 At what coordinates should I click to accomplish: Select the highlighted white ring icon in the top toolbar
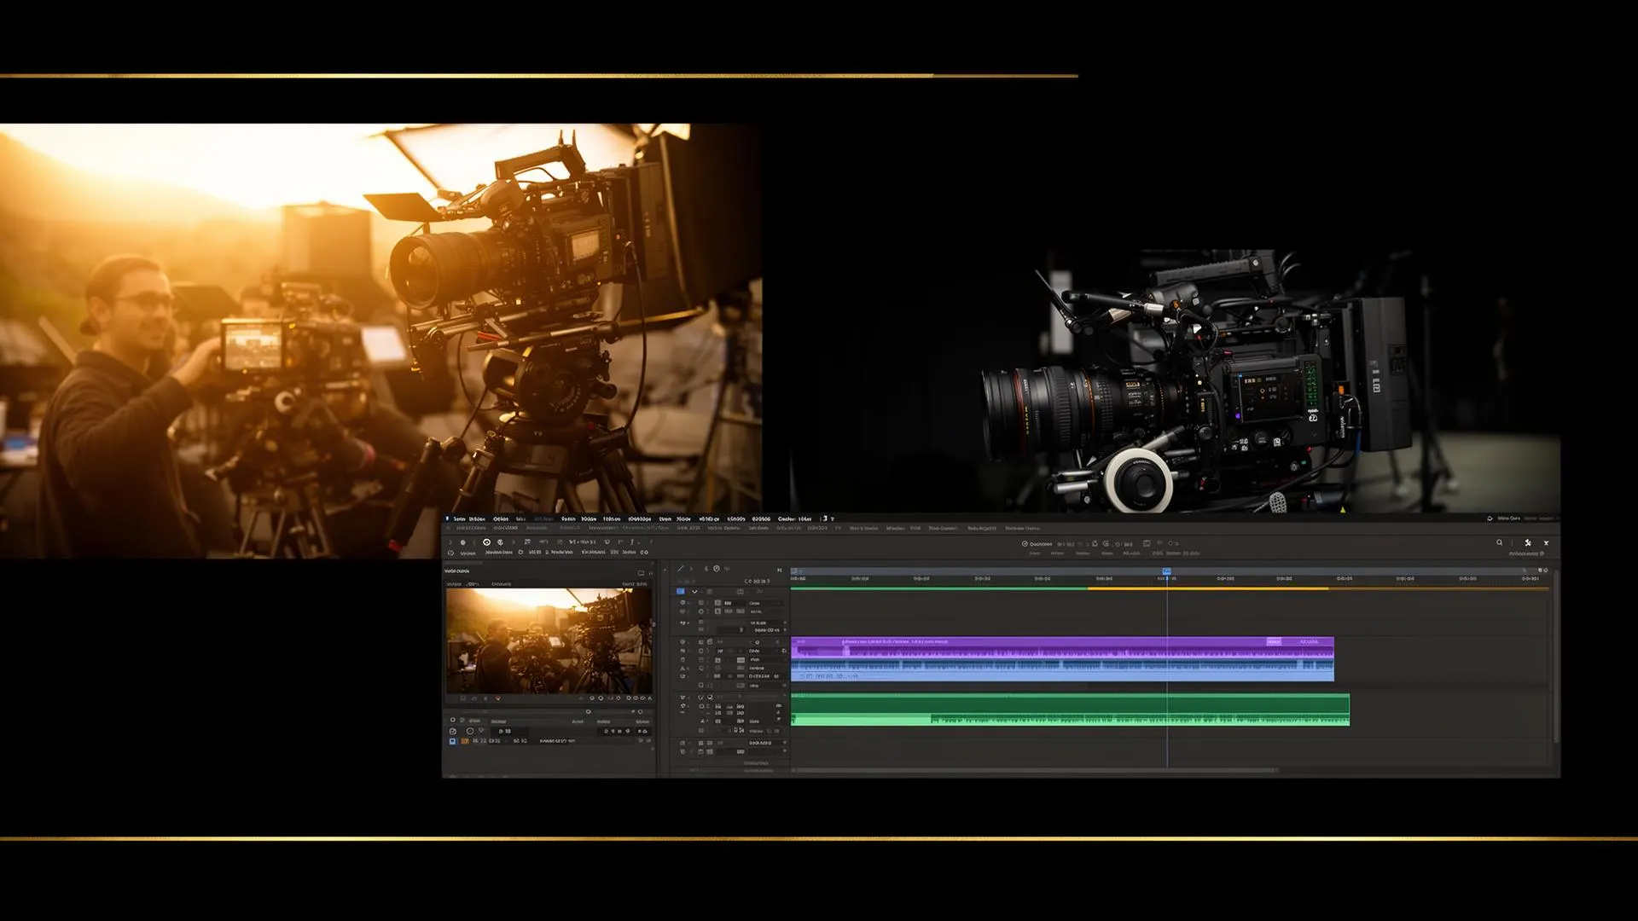[487, 542]
